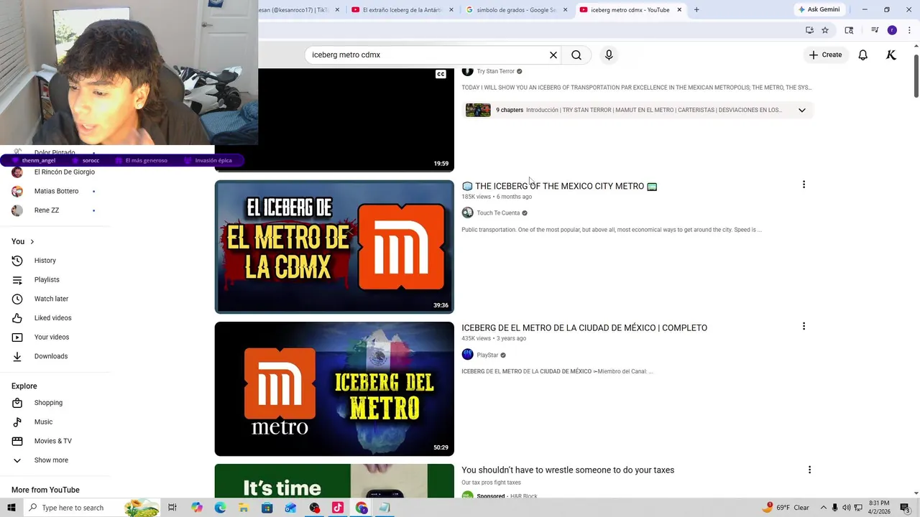920x517 pixels.
Task: Open the tax wrestle ad title
Action: pyautogui.click(x=568, y=470)
